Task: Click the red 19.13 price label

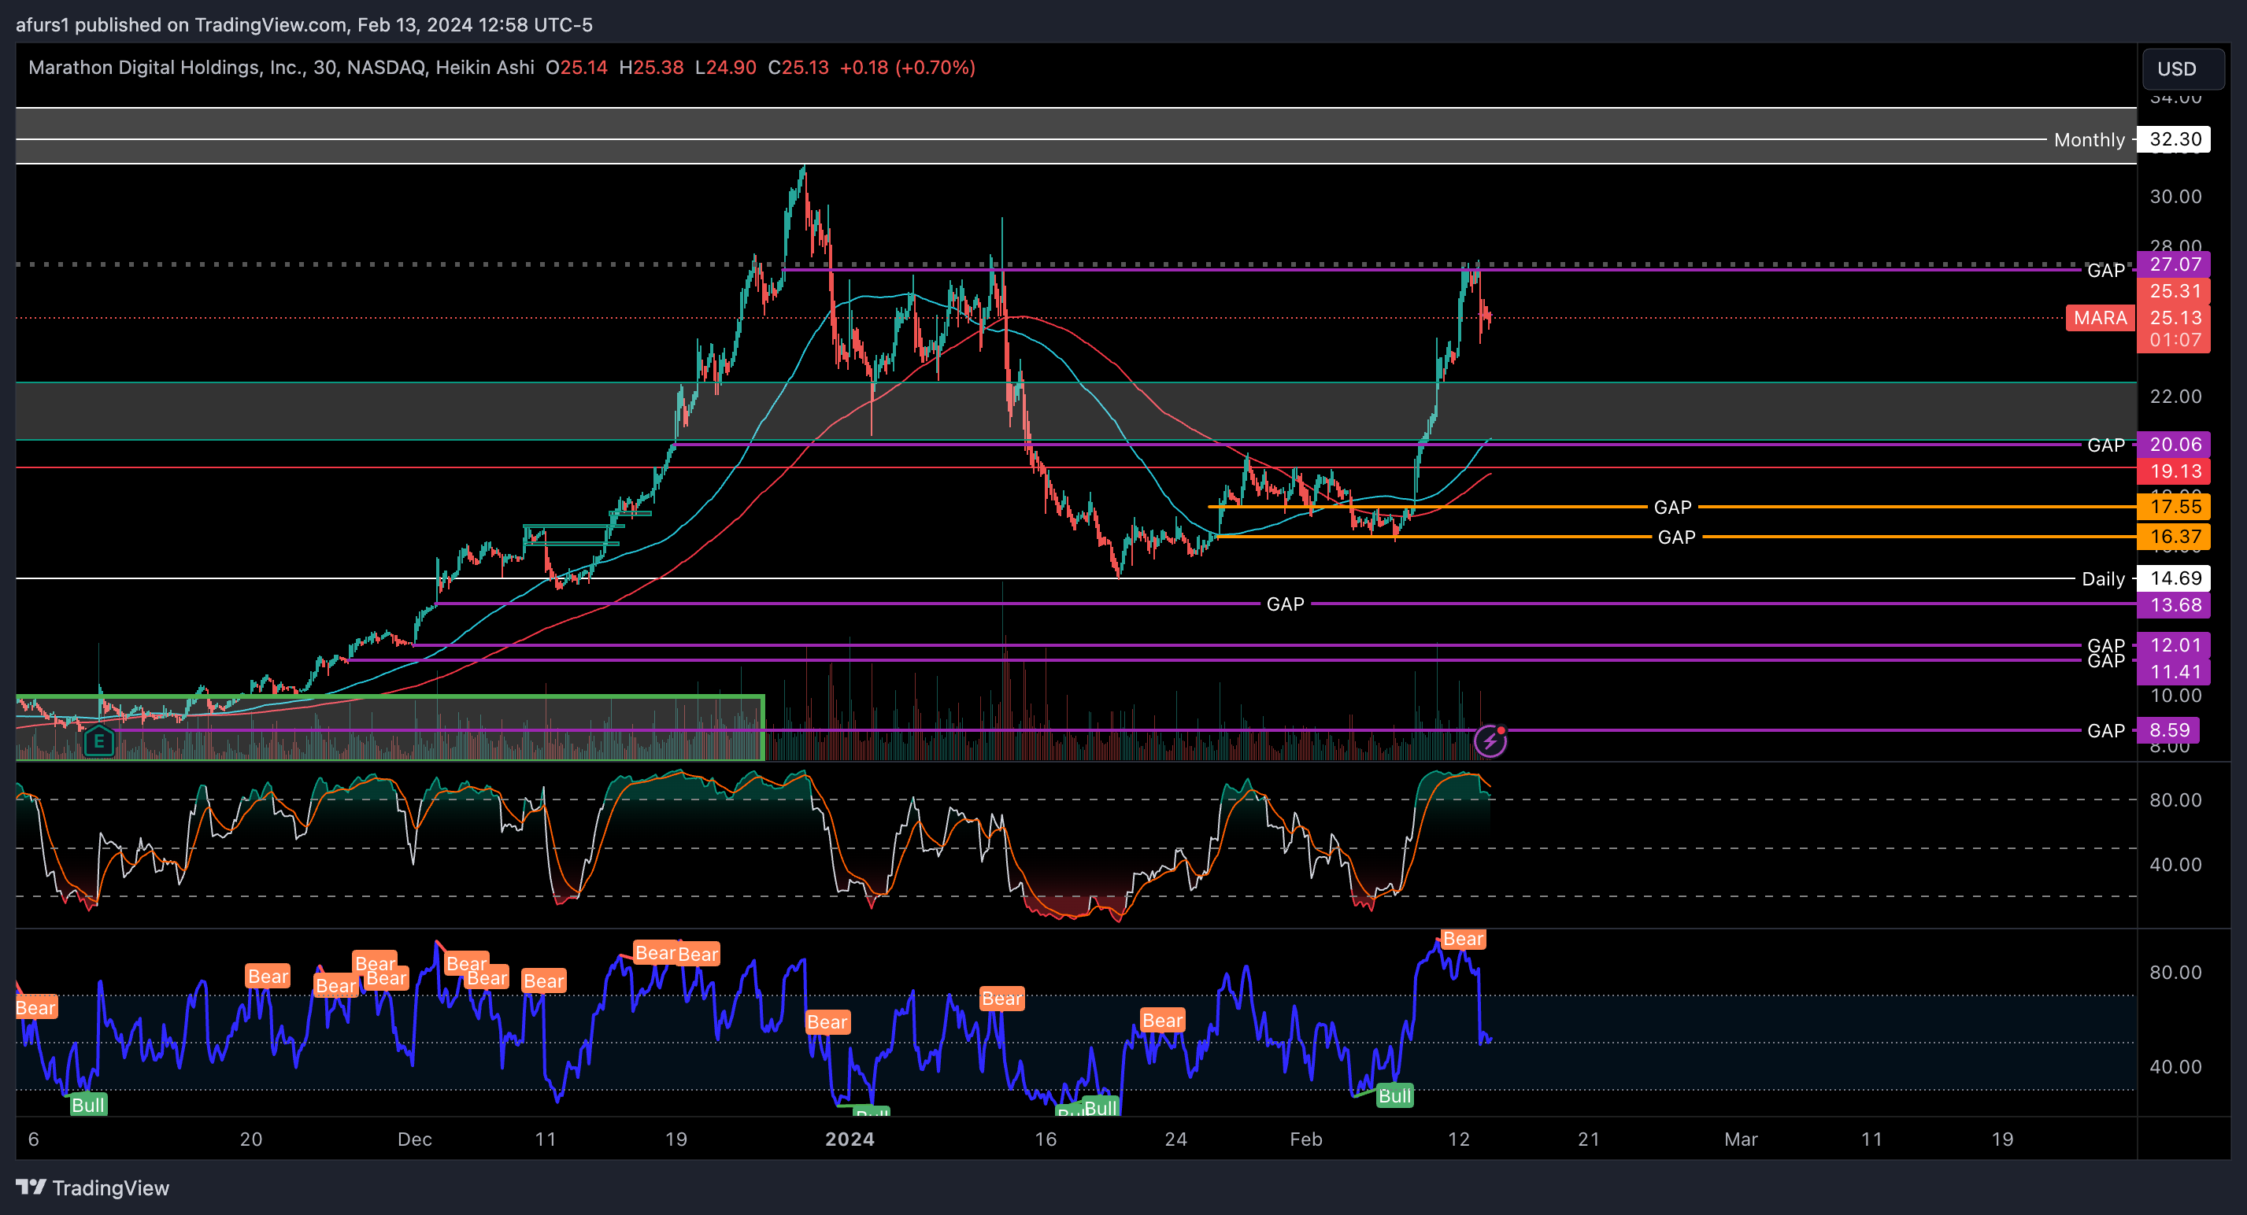Action: tap(2174, 471)
